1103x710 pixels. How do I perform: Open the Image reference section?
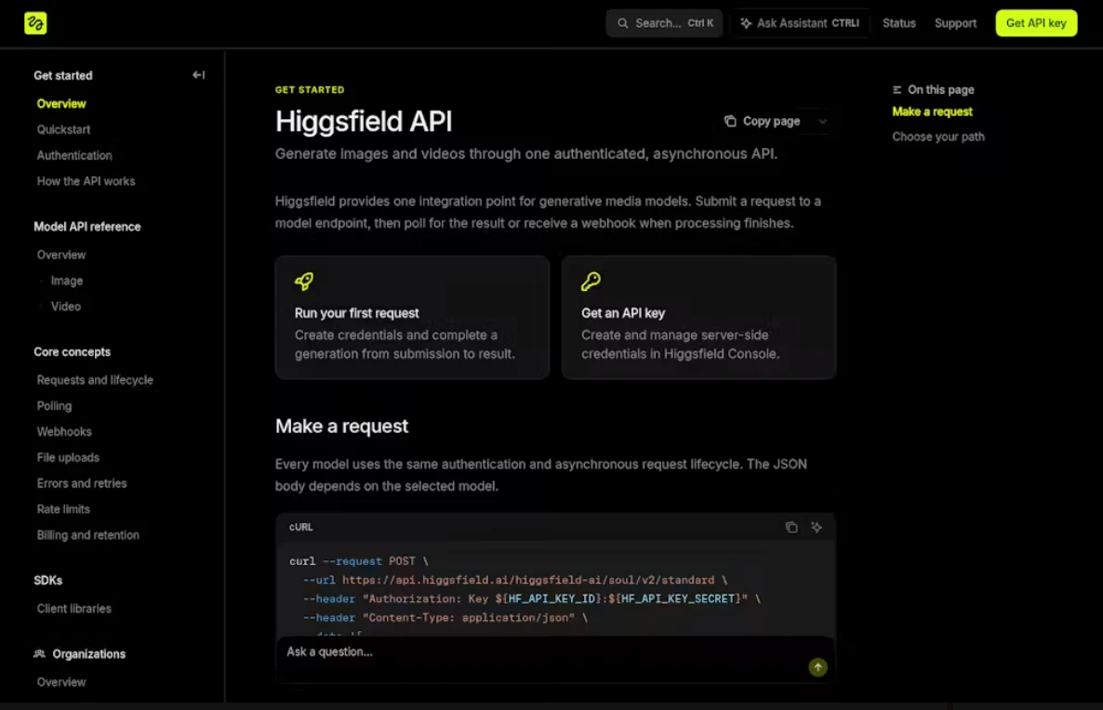(x=67, y=281)
